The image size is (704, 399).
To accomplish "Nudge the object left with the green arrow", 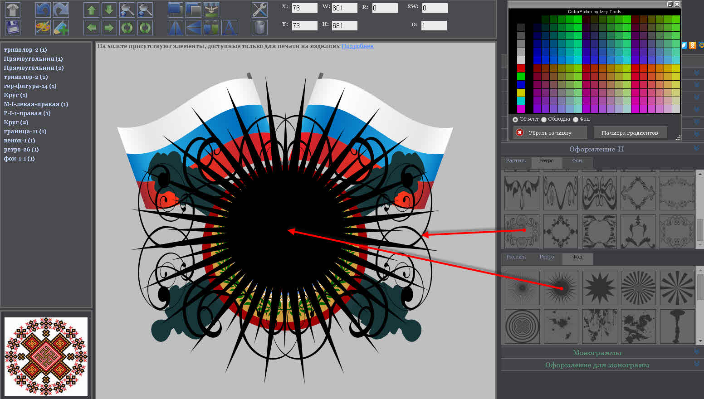I will click(92, 28).
